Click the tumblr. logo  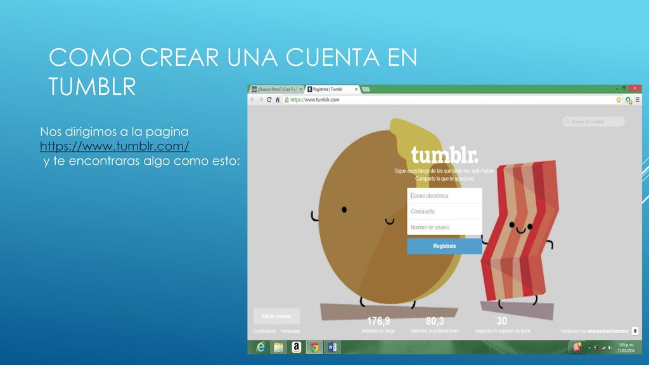(444, 155)
